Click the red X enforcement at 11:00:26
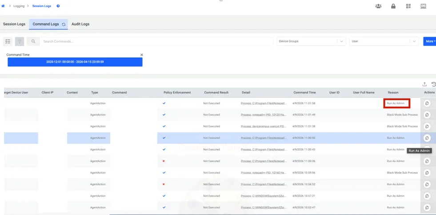This screenshot has width=436, height=215. click(164, 161)
